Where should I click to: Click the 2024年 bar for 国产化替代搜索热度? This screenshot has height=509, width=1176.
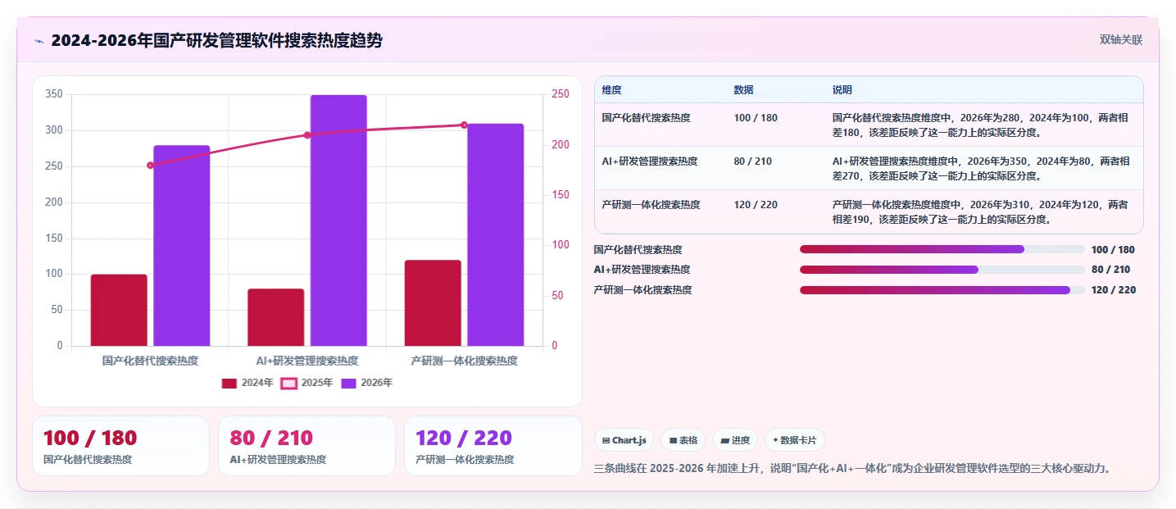point(119,310)
